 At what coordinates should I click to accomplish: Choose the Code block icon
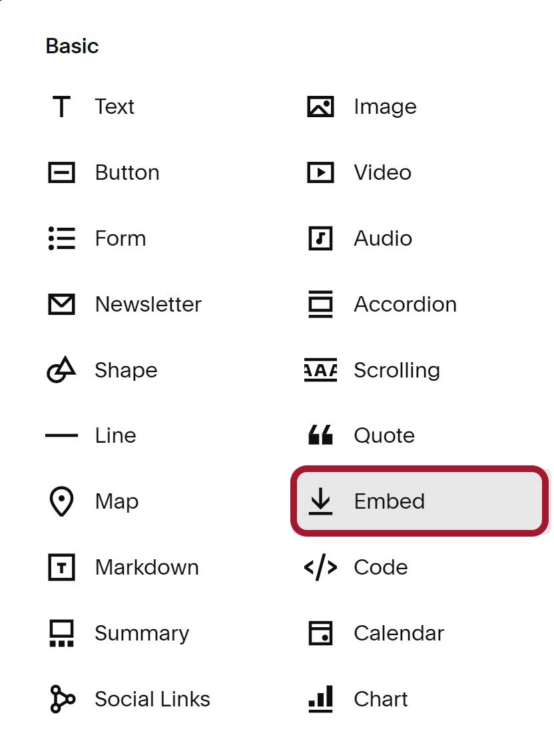[321, 567]
